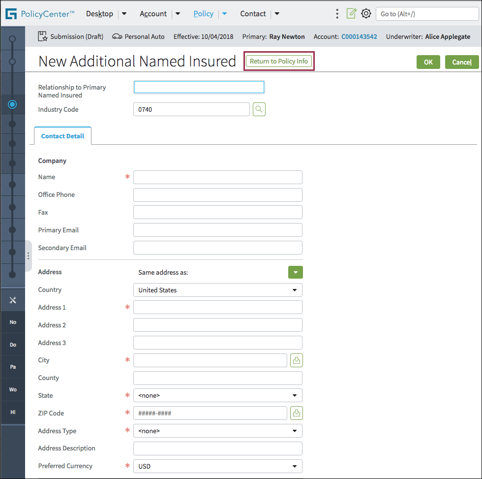
Task: Click the City autofill icon
Action: pos(297,360)
